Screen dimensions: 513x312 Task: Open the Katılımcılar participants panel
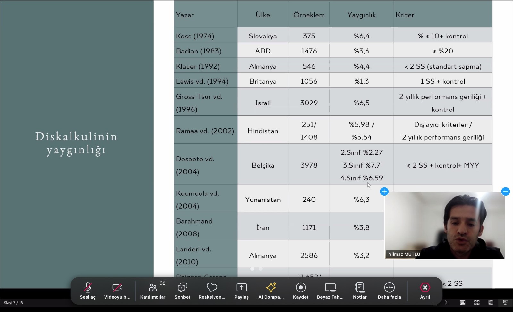tap(153, 291)
